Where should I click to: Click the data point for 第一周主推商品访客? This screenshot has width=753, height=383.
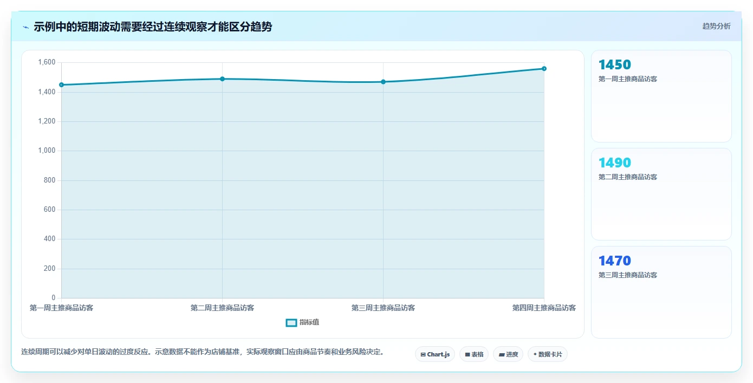(x=61, y=85)
